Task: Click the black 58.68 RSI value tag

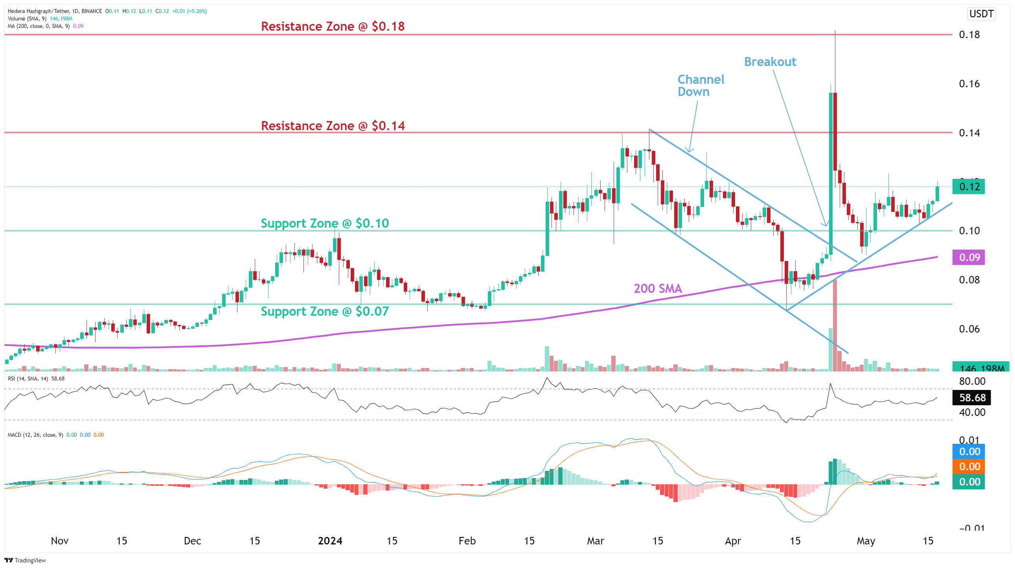Action: (971, 398)
